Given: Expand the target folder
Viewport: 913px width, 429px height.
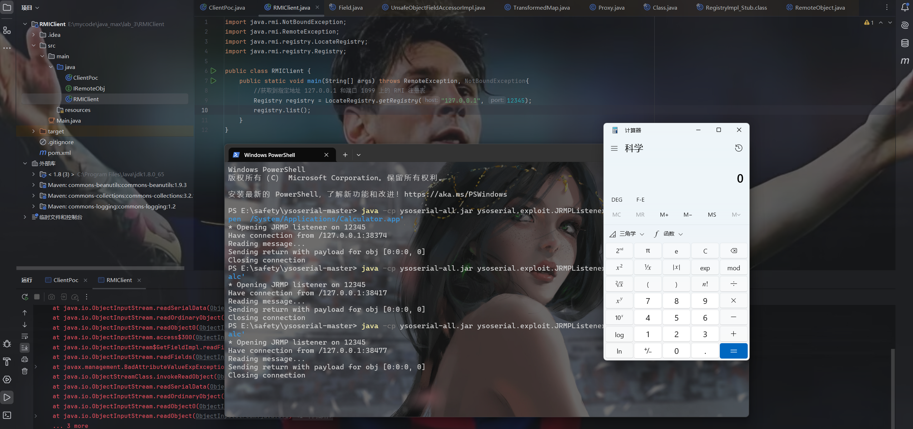Looking at the screenshot, I should click(34, 131).
